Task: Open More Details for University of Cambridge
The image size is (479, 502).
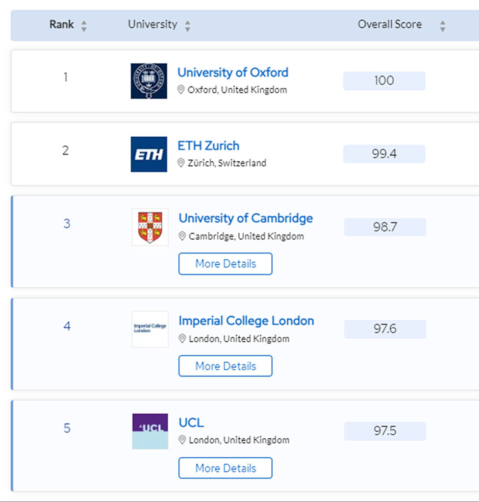Action: coord(226,264)
